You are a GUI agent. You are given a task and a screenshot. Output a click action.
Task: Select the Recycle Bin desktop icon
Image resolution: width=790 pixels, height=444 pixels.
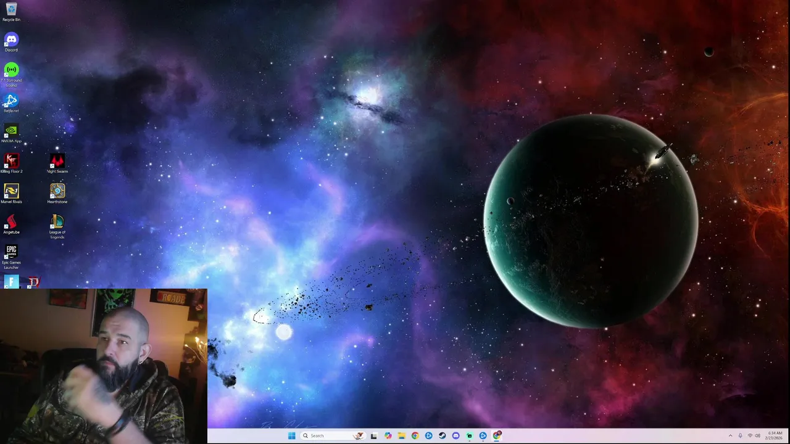coord(11,12)
